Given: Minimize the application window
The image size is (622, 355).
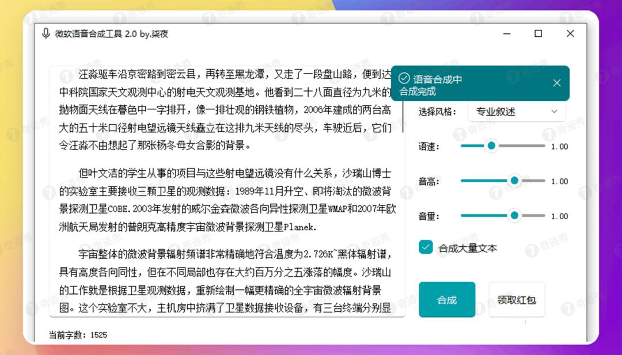Looking at the screenshot, I should [x=506, y=34].
